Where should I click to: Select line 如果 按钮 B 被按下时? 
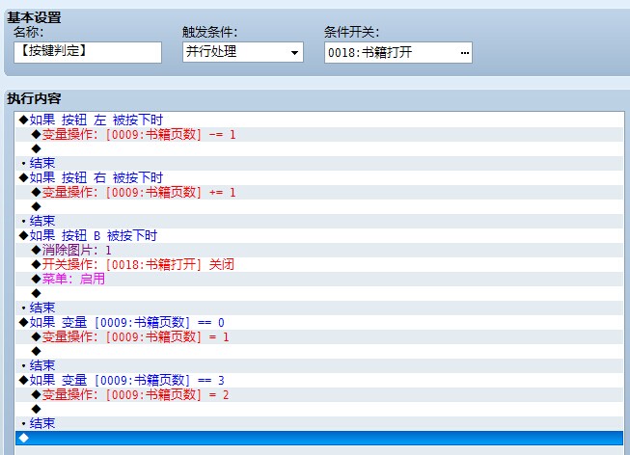pos(319,236)
